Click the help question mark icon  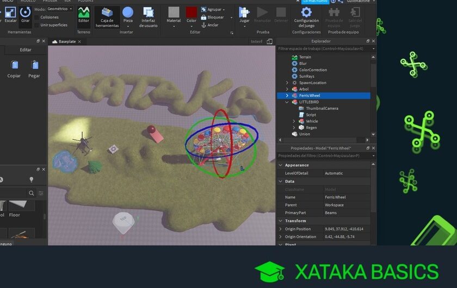click(x=333, y=2)
